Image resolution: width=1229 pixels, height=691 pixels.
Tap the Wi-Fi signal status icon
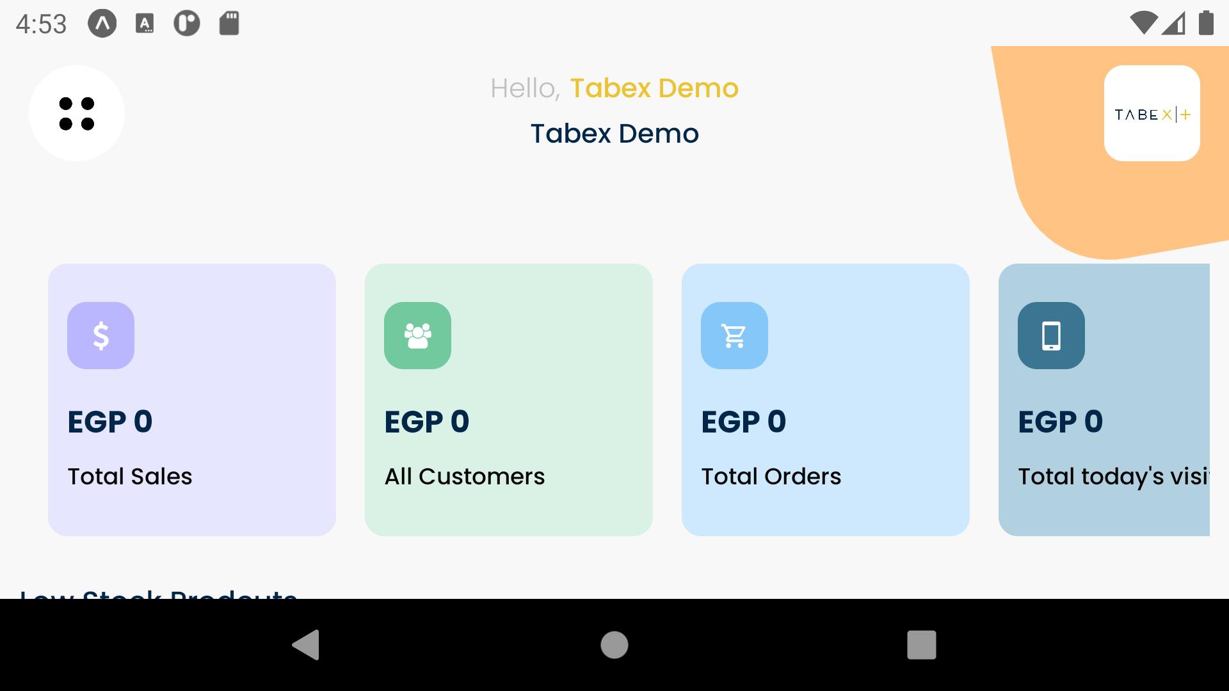click(1143, 23)
